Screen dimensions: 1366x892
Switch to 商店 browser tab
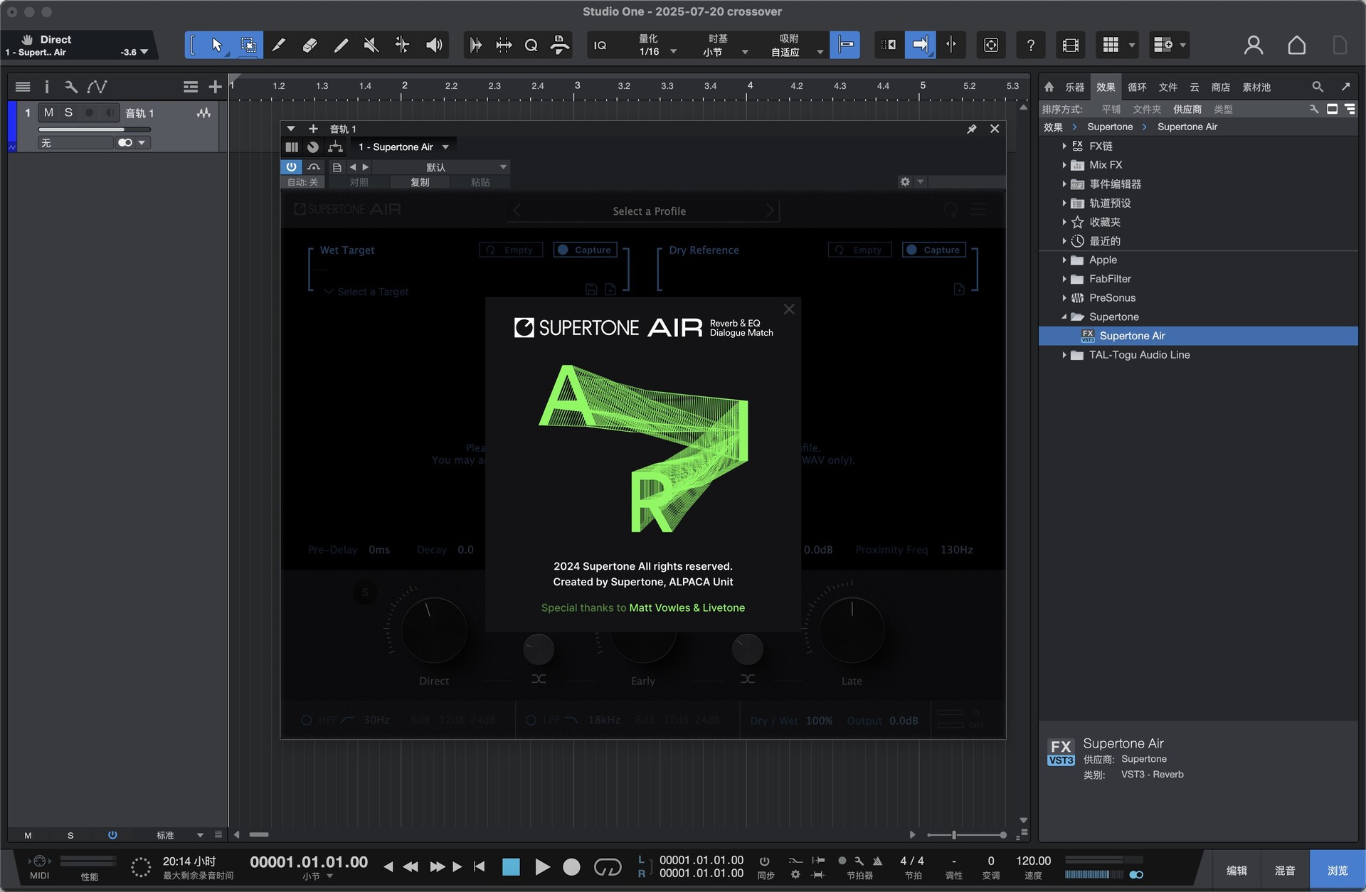click(x=1220, y=87)
